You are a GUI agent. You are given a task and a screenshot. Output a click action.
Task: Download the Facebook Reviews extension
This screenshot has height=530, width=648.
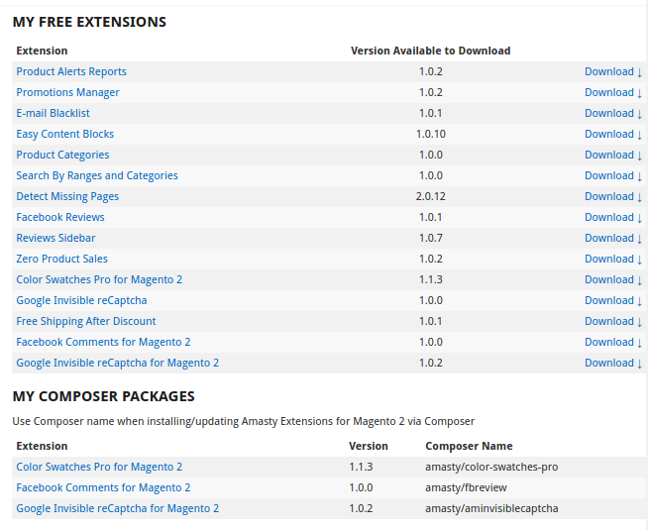point(613,217)
